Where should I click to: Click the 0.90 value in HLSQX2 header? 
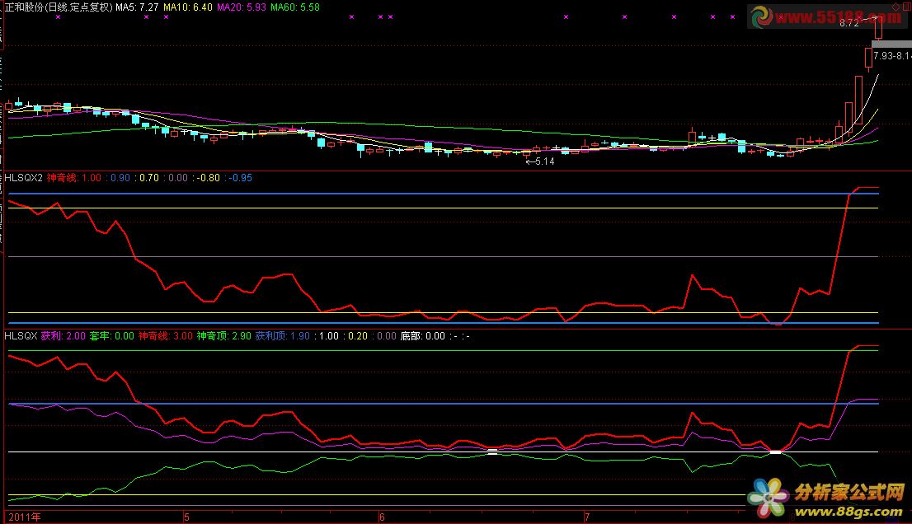pos(120,178)
